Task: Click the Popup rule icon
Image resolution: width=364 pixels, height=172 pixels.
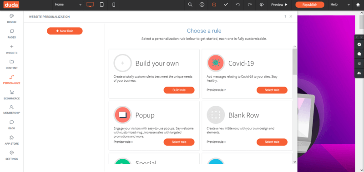Action: point(122,115)
